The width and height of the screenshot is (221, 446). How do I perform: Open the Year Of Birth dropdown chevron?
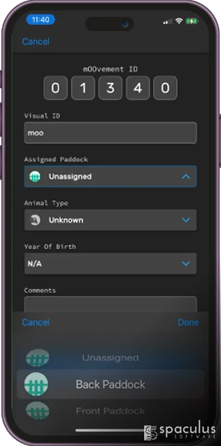186,264
